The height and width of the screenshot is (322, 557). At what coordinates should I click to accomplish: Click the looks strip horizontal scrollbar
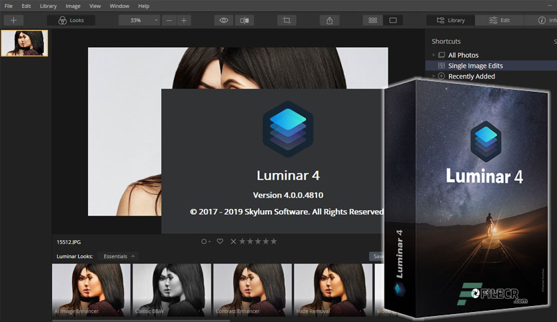[141, 320]
